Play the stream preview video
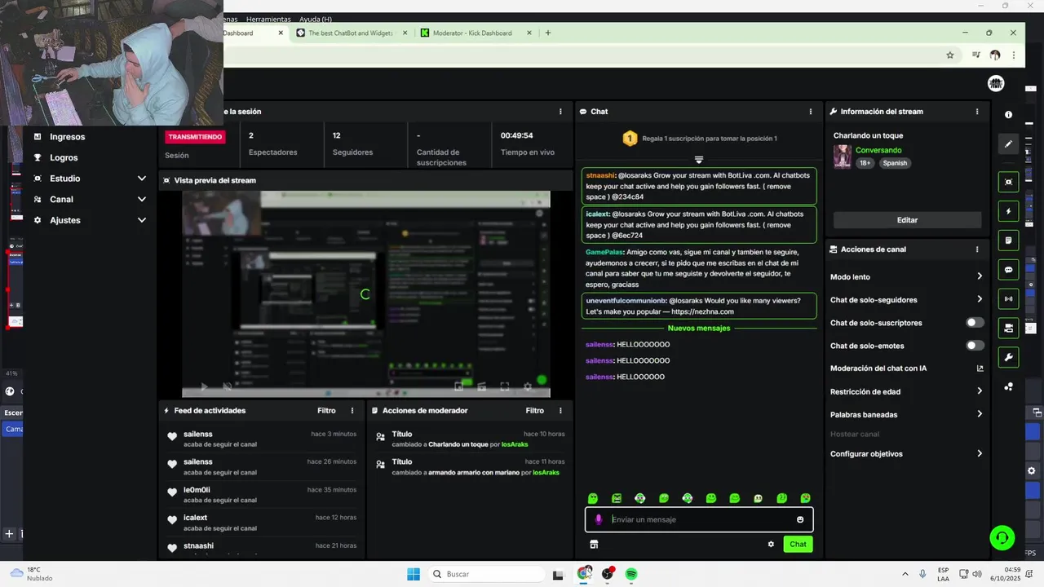 point(204,386)
